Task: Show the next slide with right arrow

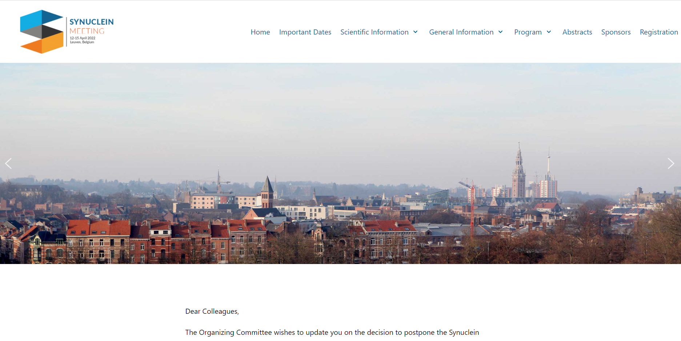Action: coord(671,163)
